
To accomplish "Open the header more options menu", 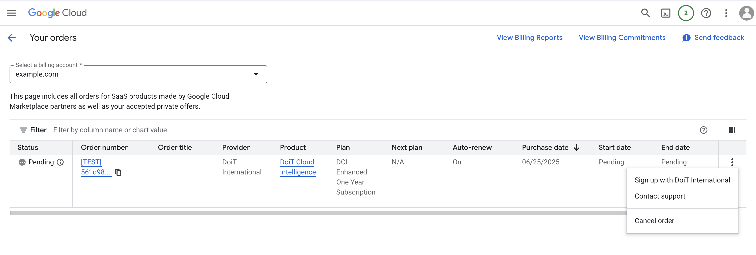I will [726, 13].
